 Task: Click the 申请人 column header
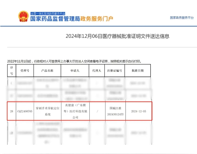pos(75,70)
